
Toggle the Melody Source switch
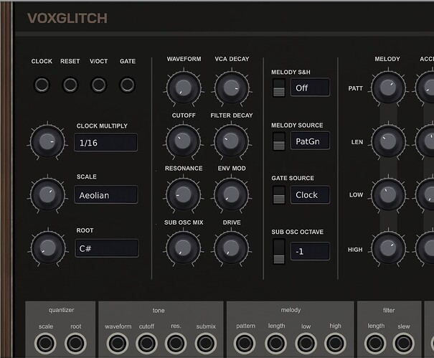pos(278,141)
